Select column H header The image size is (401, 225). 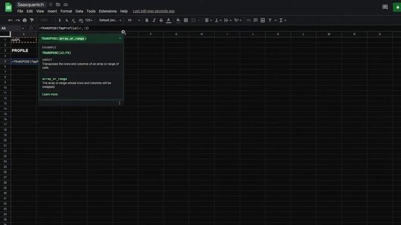click(202, 34)
